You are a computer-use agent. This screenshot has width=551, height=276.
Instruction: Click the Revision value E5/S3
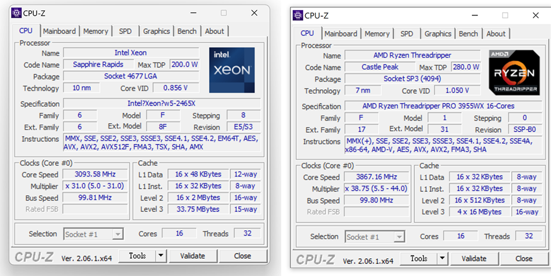244,127
